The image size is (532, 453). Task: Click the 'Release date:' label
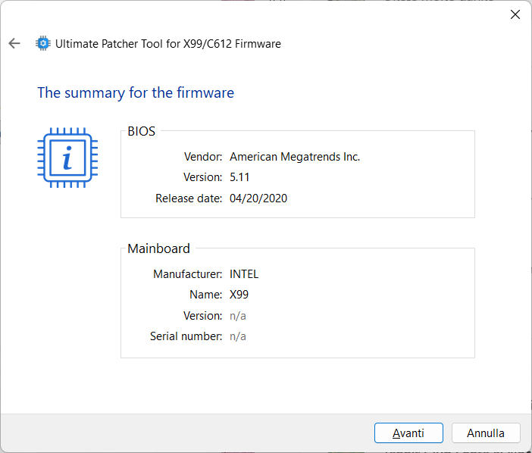(x=189, y=198)
